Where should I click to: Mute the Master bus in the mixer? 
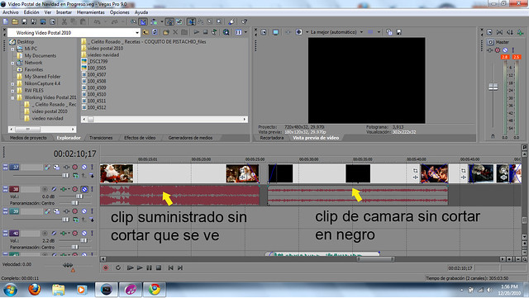pyautogui.click(x=505, y=50)
